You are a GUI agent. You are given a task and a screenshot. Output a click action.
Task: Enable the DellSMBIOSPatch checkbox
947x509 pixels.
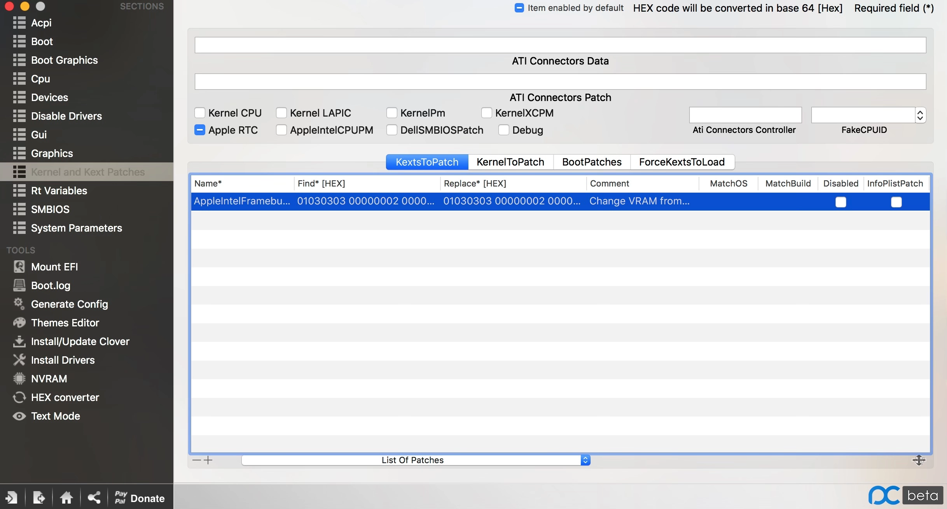[x=392, y=130]
